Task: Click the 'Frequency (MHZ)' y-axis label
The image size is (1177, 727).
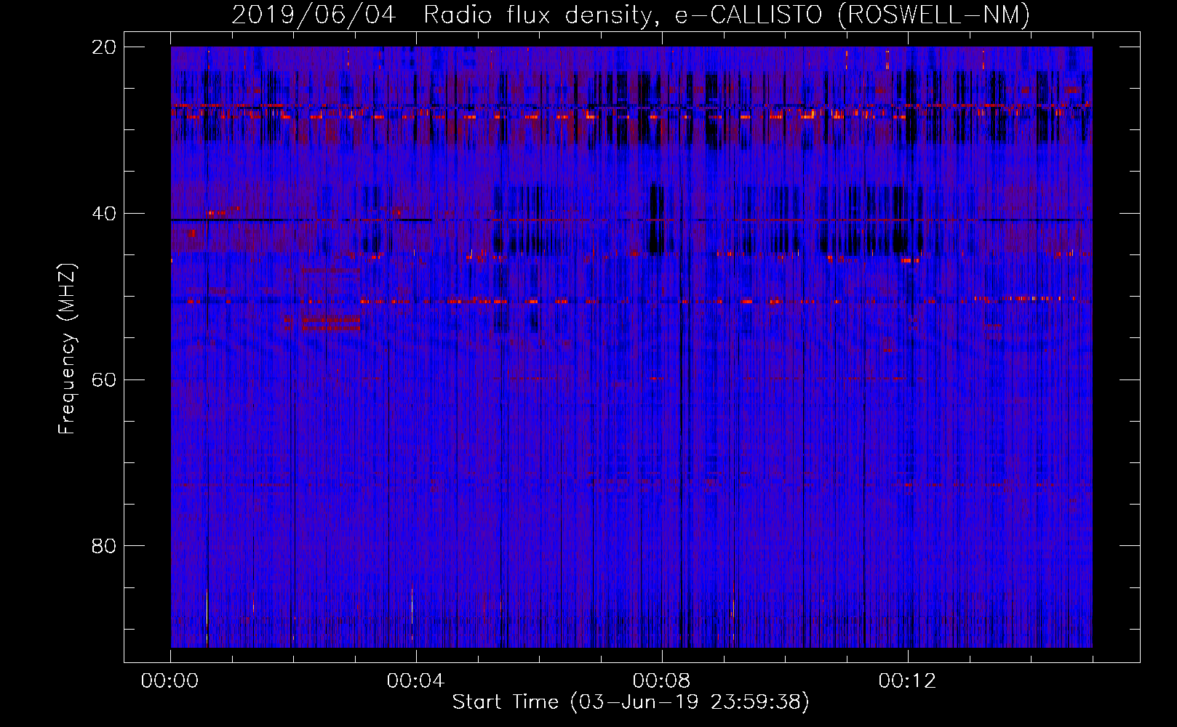Action: [67, 348]
